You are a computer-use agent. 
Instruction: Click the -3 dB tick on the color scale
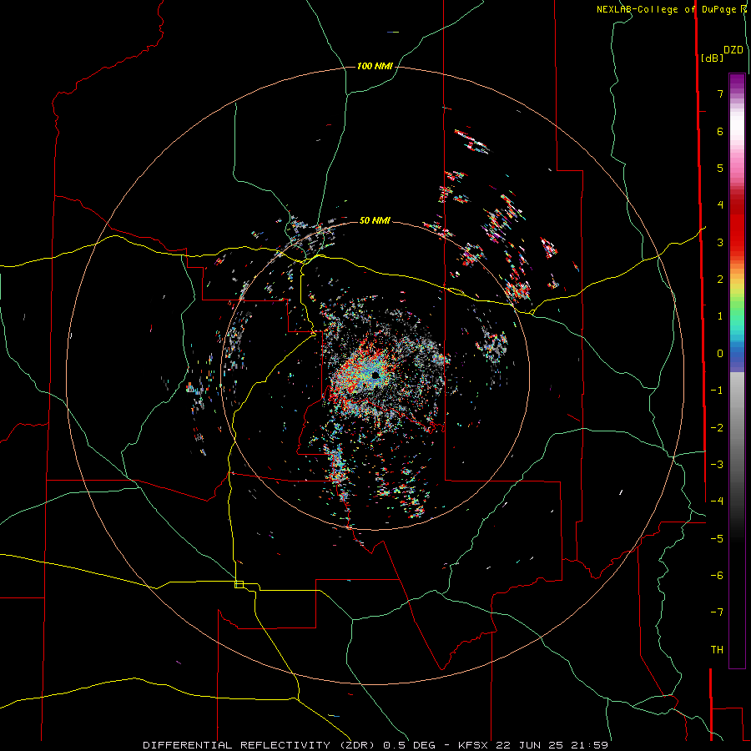(x=717, y=465)
